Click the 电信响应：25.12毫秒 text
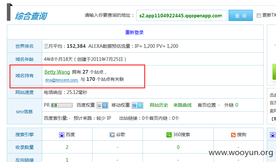This screenshot has width=276, height=162. pos(65,92)
